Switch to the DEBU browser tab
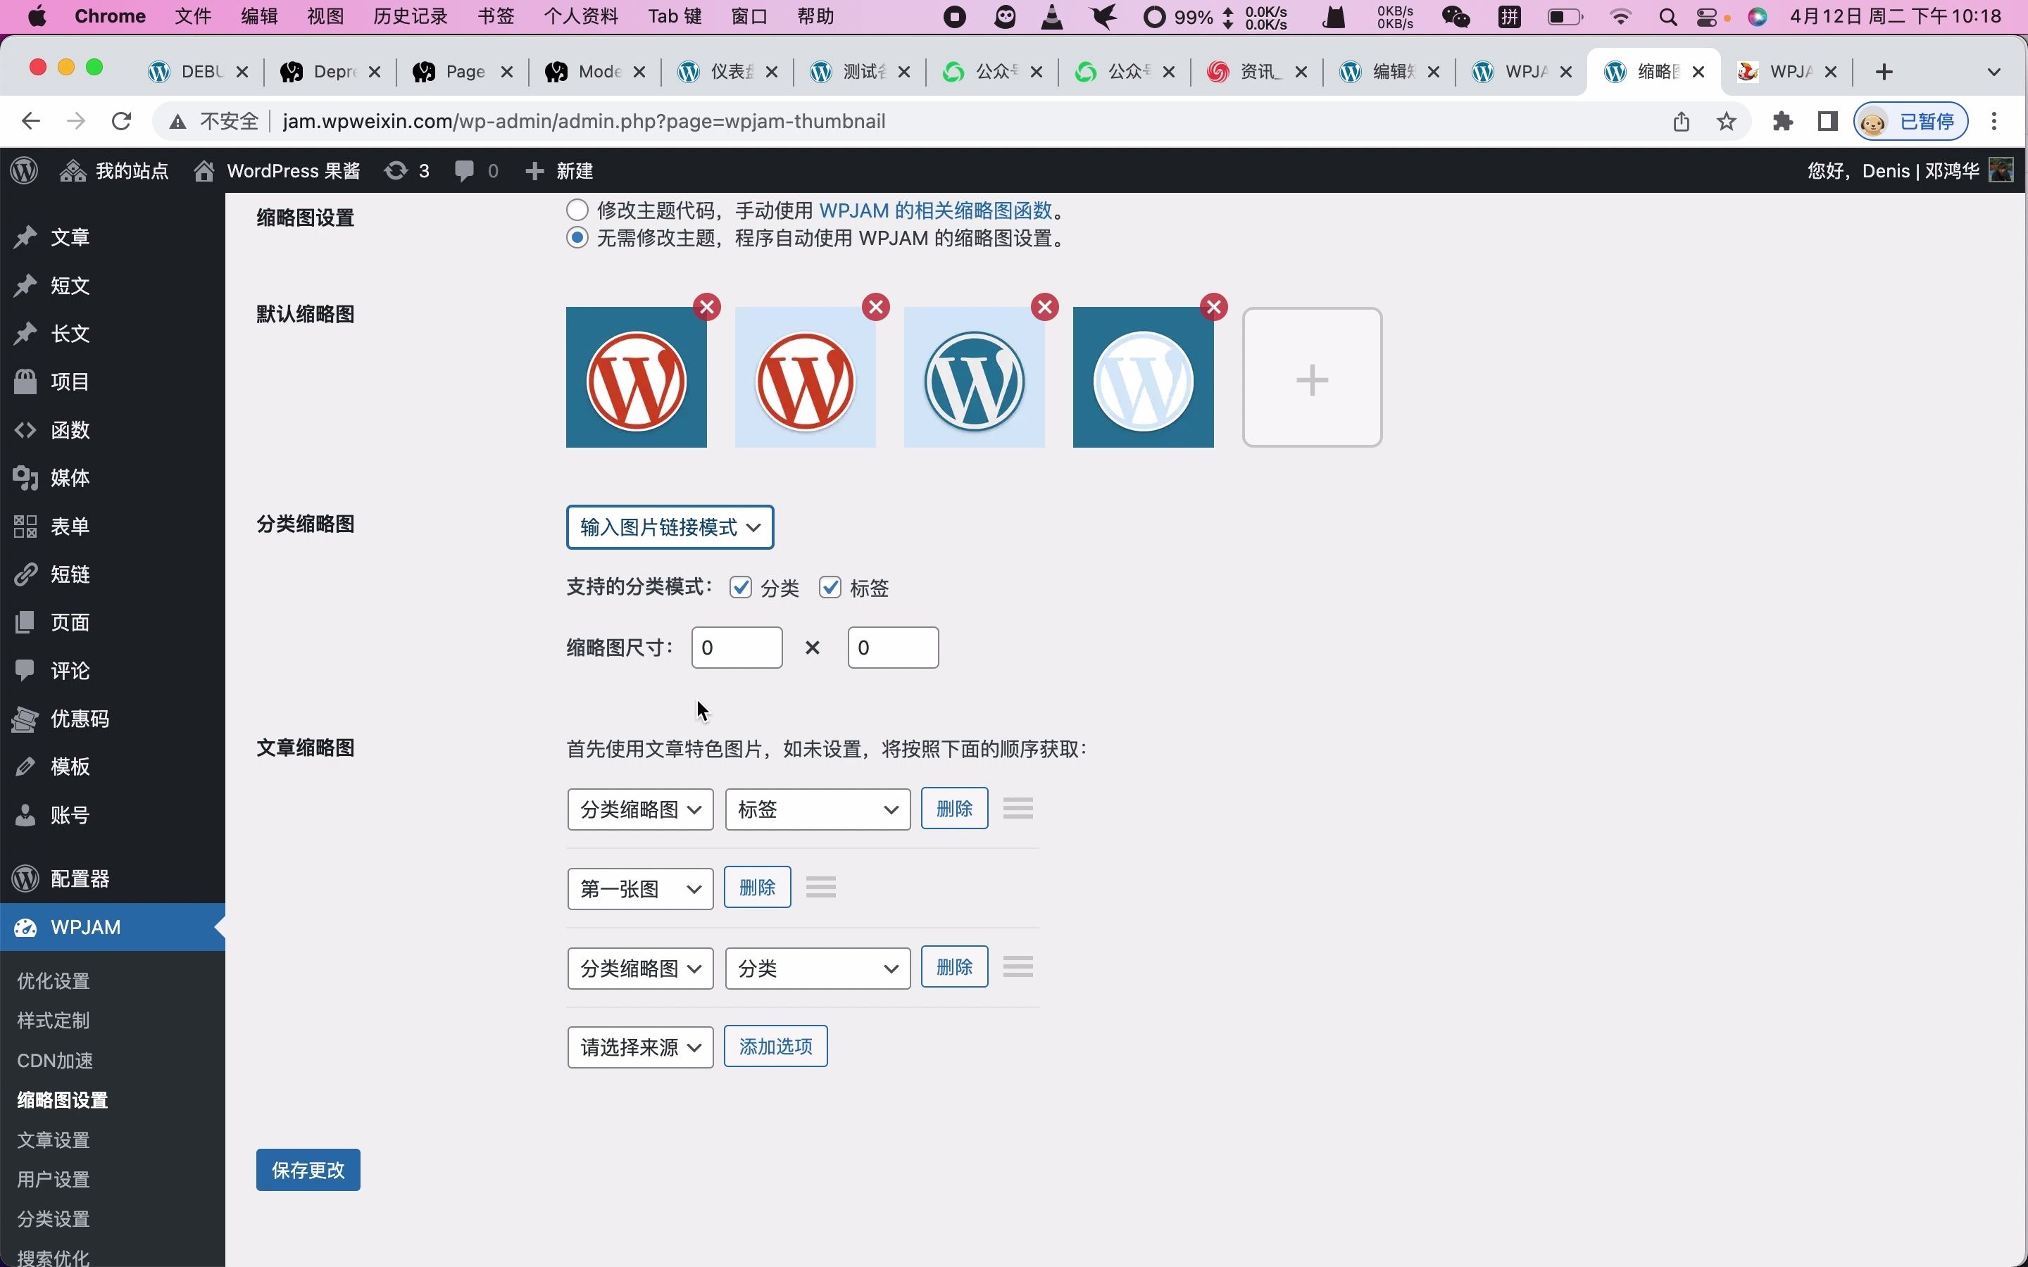The height and width of the screenshot is (1267, 2028). (199, 72)
